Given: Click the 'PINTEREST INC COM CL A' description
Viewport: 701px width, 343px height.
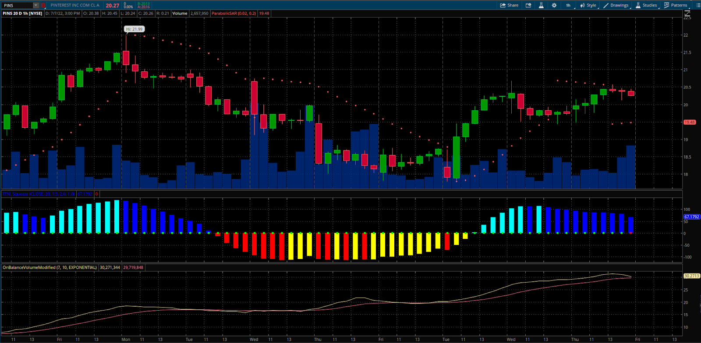Looking at the screenshot, I should 75,5.
